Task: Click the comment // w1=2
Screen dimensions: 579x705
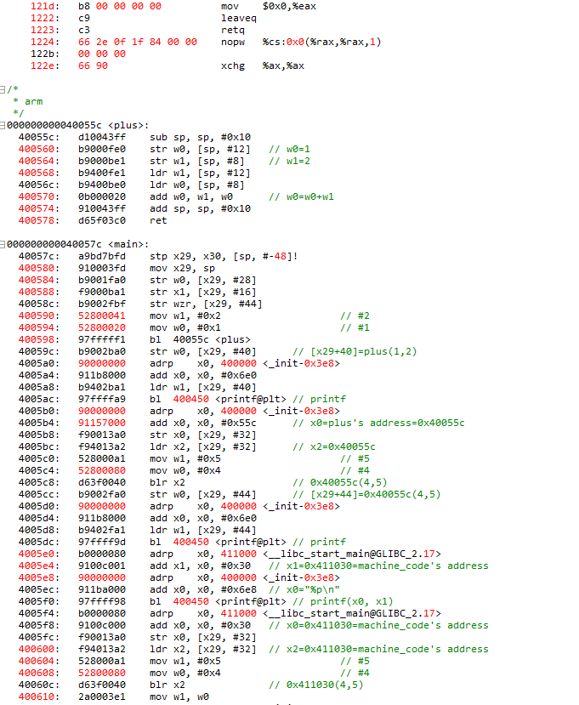Action: (289, 161)
